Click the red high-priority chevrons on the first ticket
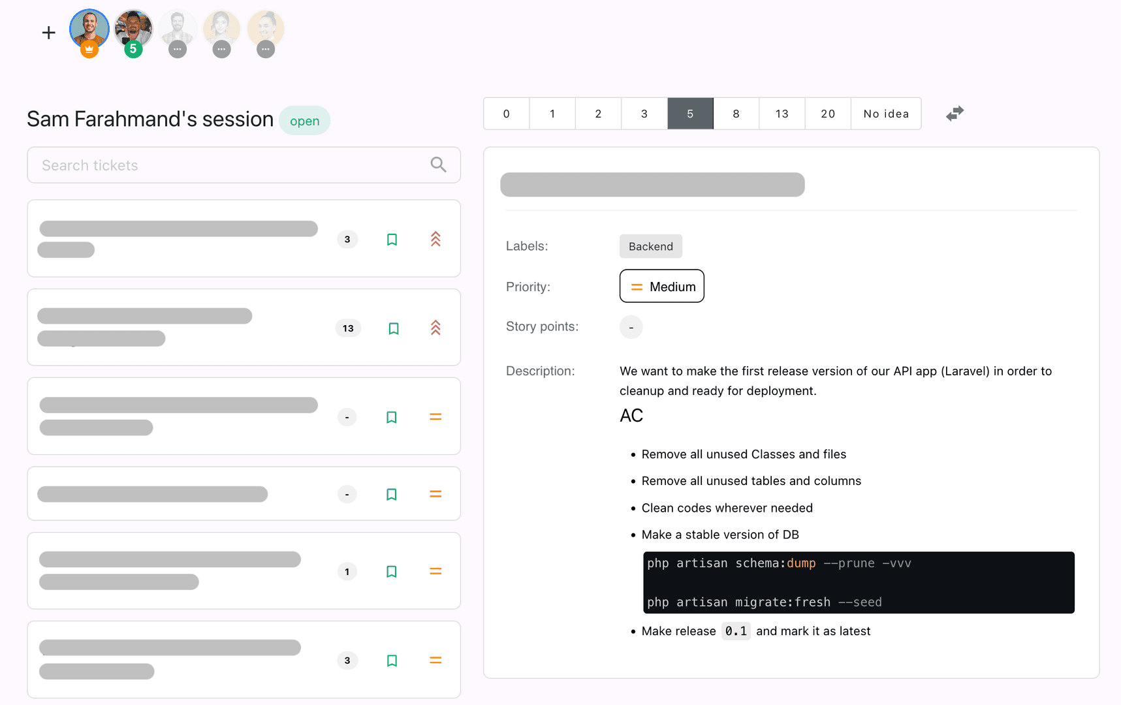This screenshot has width=1121, height=705. click(435, 240)
